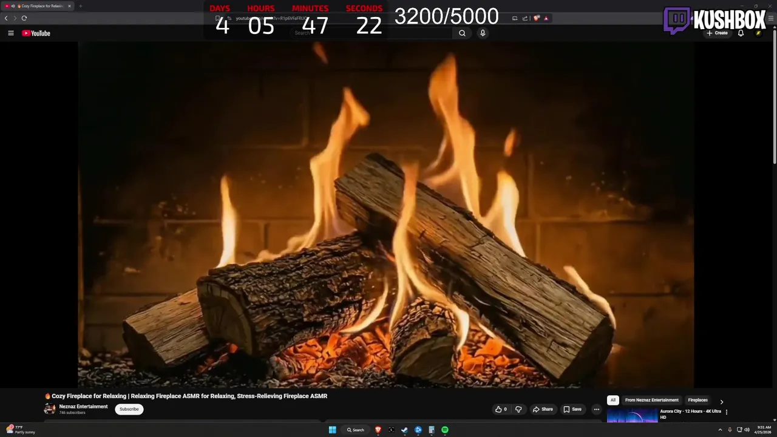
Task: Open the Neznaz Entertainment channel name link
Action: (x=83, y=407)
